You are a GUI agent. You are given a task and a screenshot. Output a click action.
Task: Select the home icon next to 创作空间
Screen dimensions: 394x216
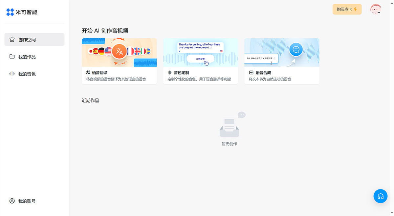pyautogui.click(x=12, y=39)
